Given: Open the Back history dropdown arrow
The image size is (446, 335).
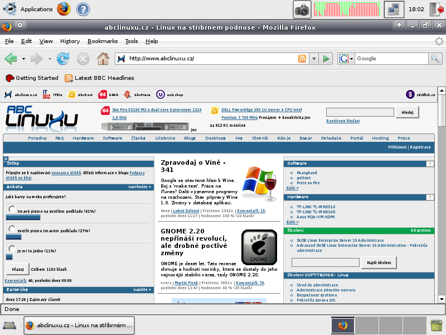Looking at the screenshot, I should pos(23,59).
